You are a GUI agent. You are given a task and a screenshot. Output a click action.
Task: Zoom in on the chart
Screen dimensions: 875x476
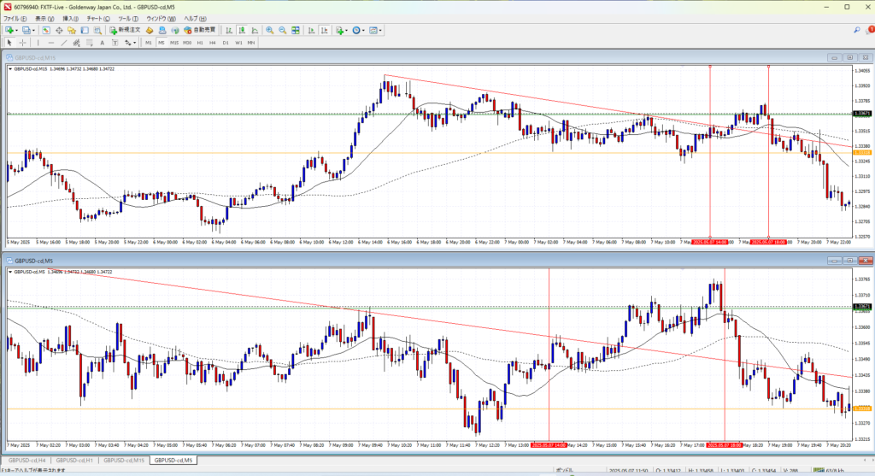pos(268,30)
